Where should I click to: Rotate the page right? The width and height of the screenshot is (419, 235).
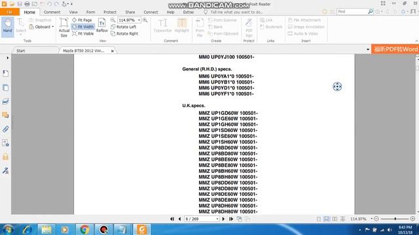tap(124, 33)
